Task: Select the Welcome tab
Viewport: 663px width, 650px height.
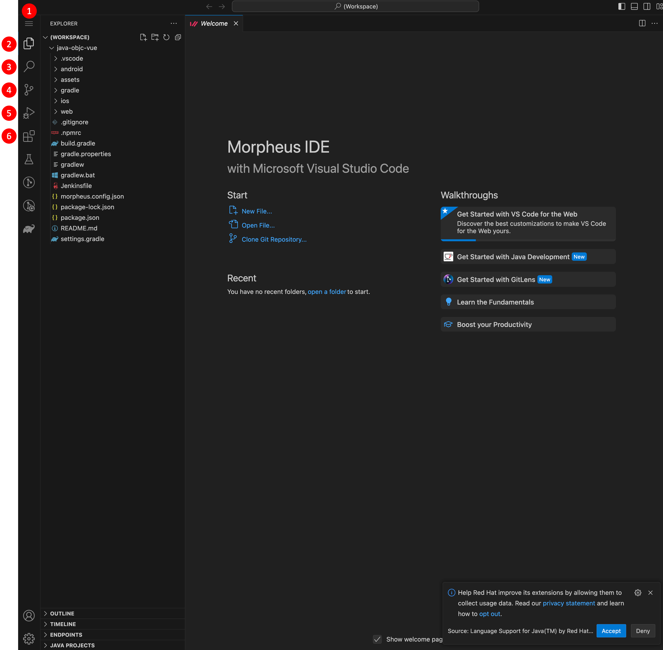Action: [x=214, y=24]
